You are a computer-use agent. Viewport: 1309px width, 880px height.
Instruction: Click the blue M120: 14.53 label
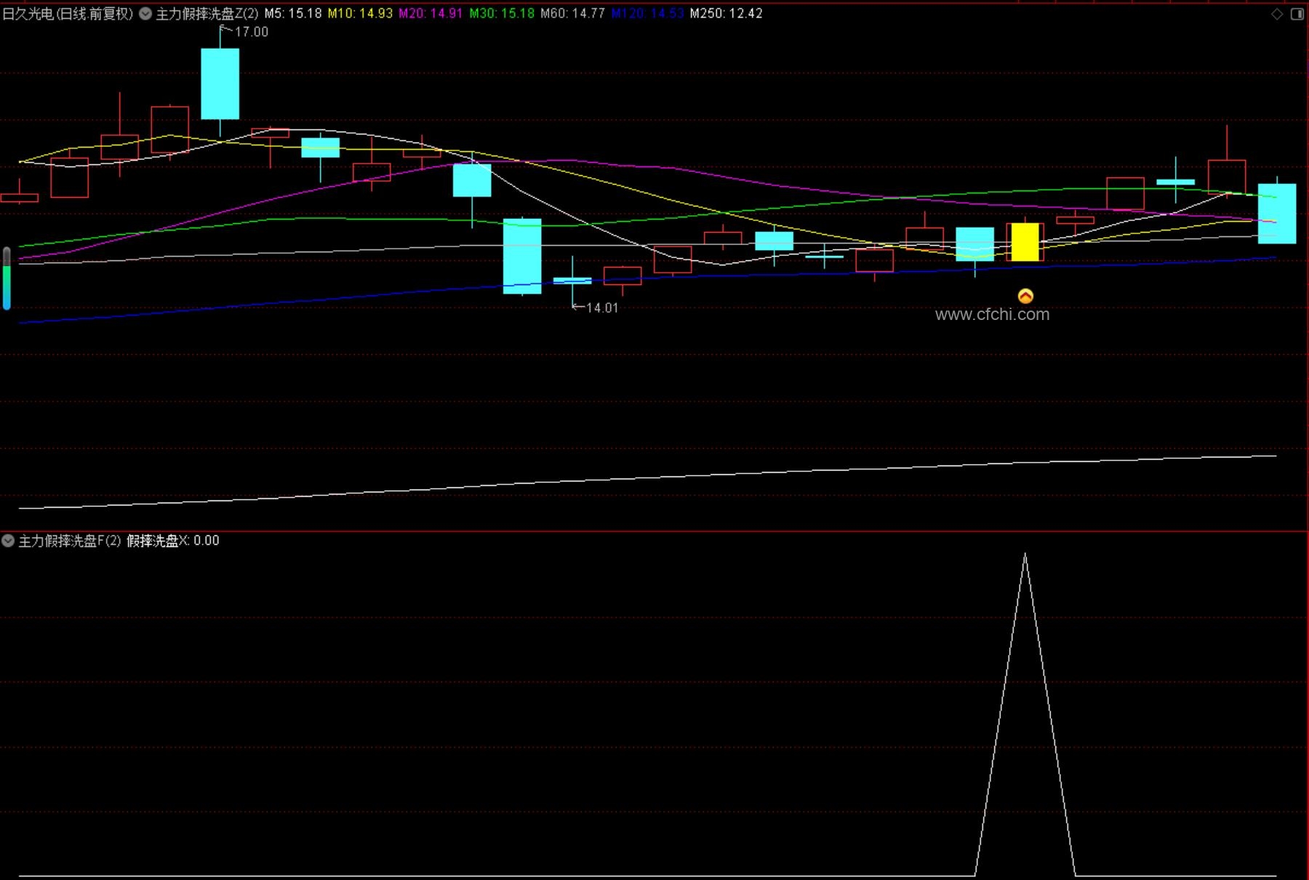(647, 13)
